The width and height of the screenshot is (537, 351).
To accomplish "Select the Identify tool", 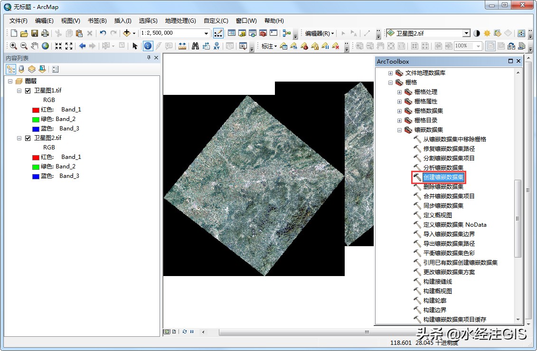I will point(148,46).
